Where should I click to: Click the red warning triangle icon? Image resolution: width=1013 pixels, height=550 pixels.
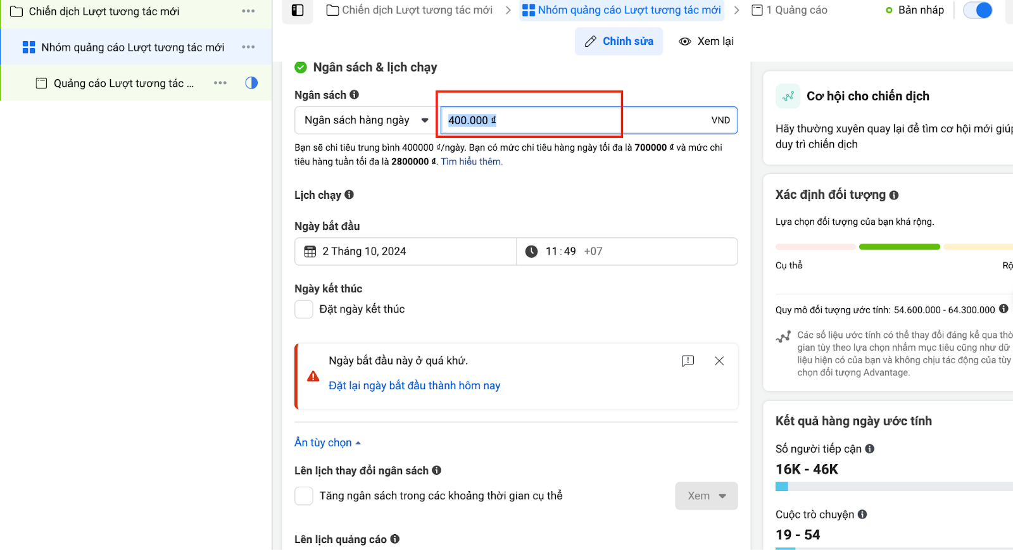(313, 377)
